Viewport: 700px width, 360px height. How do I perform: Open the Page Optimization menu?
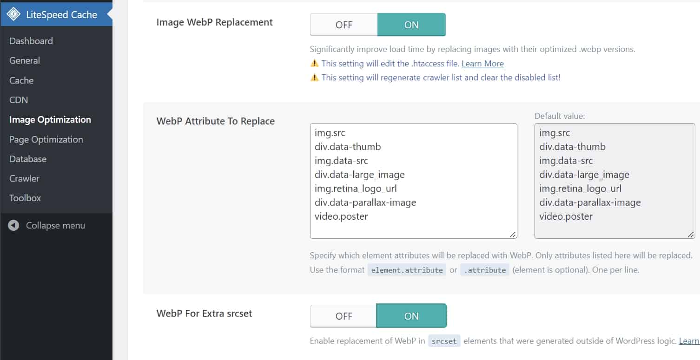(46, 139)
